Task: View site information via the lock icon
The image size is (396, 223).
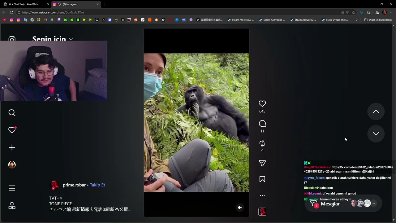Action: (19, 12)
